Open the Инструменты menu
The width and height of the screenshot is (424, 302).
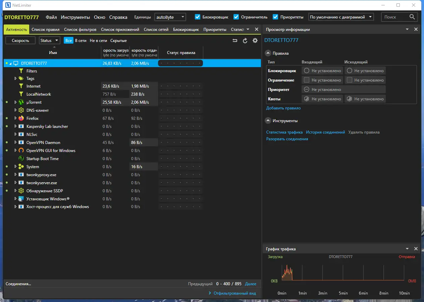(x=75, y=17)
